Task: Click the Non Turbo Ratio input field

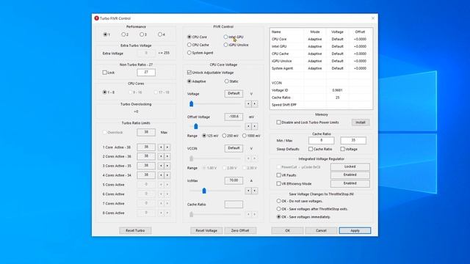Action: pyautogui.click(x=146, y=72)
